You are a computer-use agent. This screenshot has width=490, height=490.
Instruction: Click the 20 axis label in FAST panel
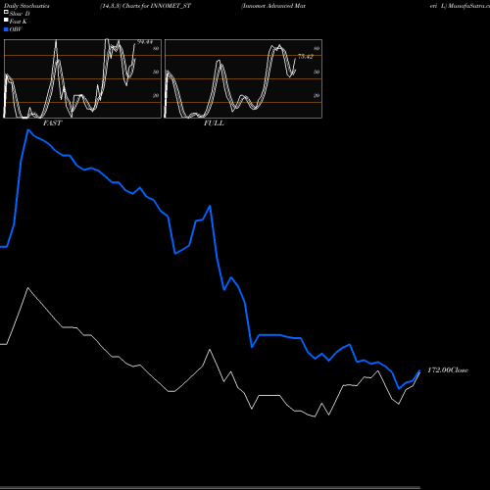pyautogui.click(x=156, y=95)
